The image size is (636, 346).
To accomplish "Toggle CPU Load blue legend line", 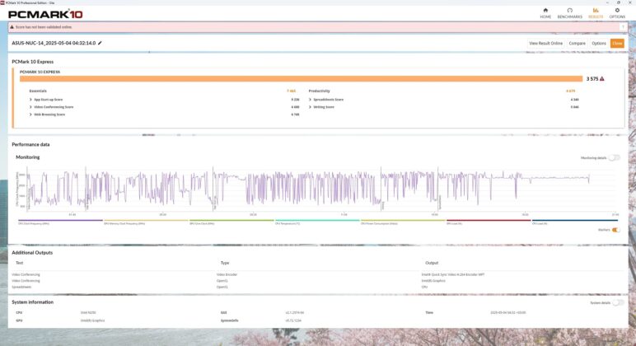I will pyautogui.click(x=574, y=222).
